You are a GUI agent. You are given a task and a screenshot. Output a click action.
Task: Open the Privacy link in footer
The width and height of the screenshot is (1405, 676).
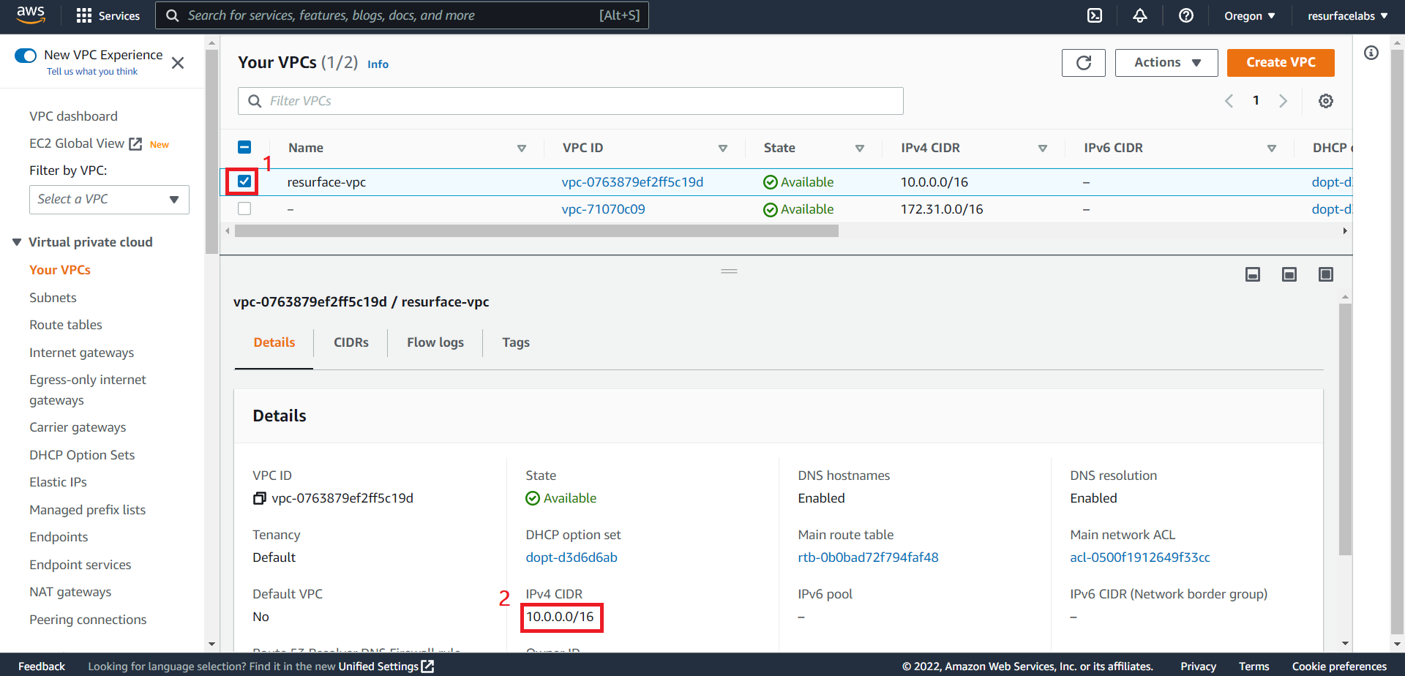coord(1198,666)
